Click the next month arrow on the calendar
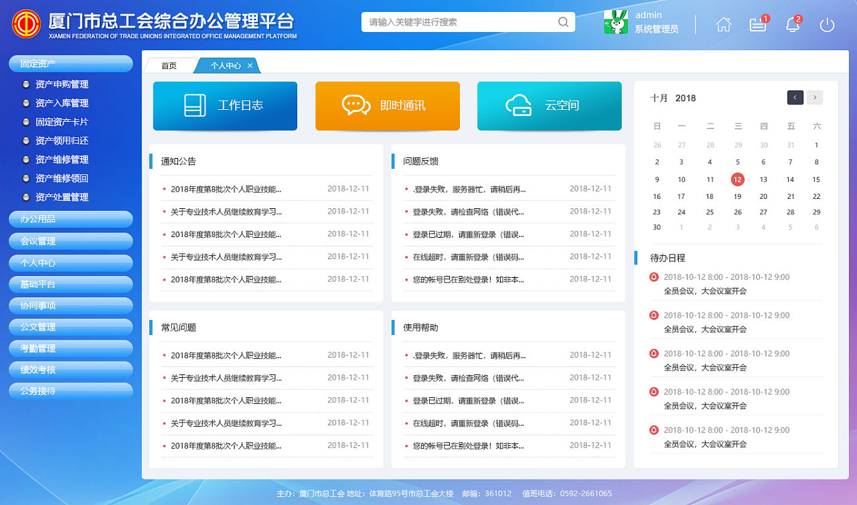This screenshot has height=505, width=857. [x=814, y=97]
